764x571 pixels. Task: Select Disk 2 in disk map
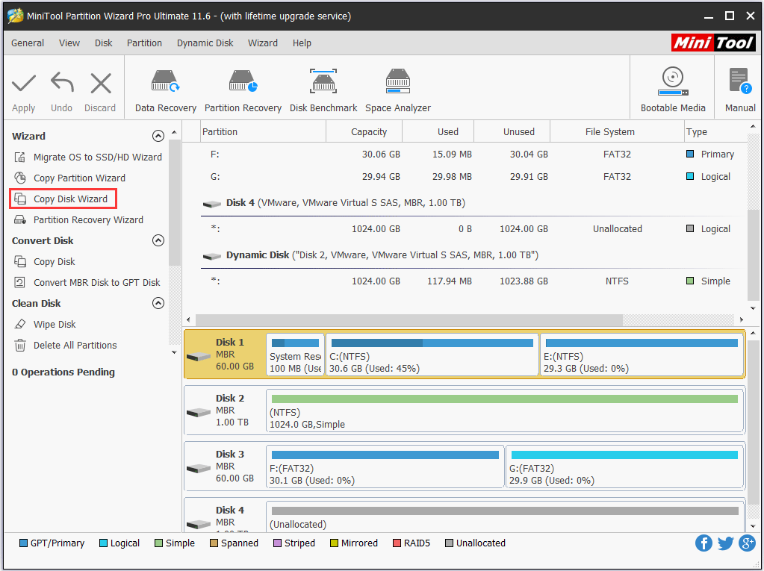tap(225, 411)
